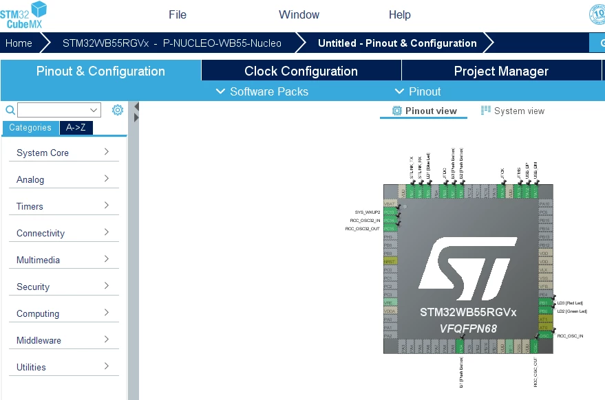Open the Pinout dropdown menu
This screenshot has width=605, height=400.
(418, 91)
